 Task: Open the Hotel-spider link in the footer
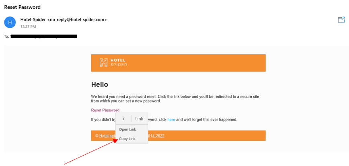(105, 136)
